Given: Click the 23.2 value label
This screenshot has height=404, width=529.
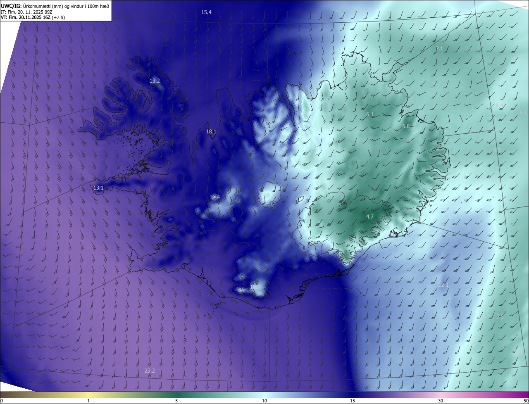Looking at the screenshot, I should click(150, 371).
